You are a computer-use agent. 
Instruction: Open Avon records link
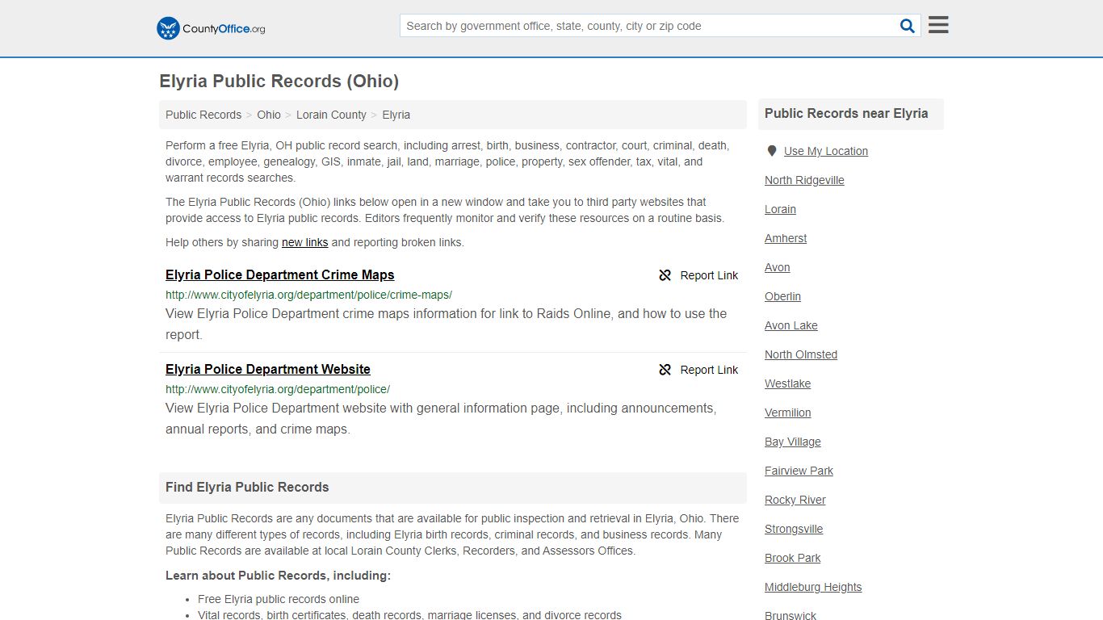tap(778, 267)
